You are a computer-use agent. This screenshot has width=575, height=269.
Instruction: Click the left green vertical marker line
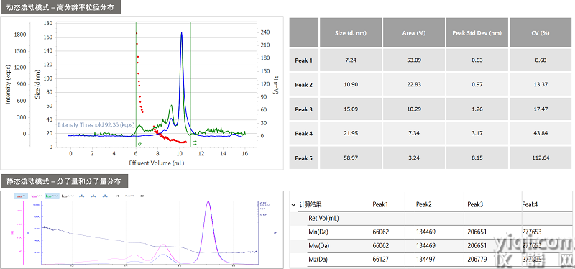136,84
